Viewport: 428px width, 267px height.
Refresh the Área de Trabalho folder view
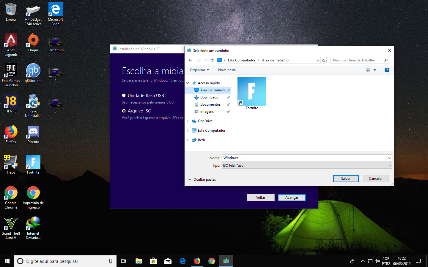tap(324, 60)
